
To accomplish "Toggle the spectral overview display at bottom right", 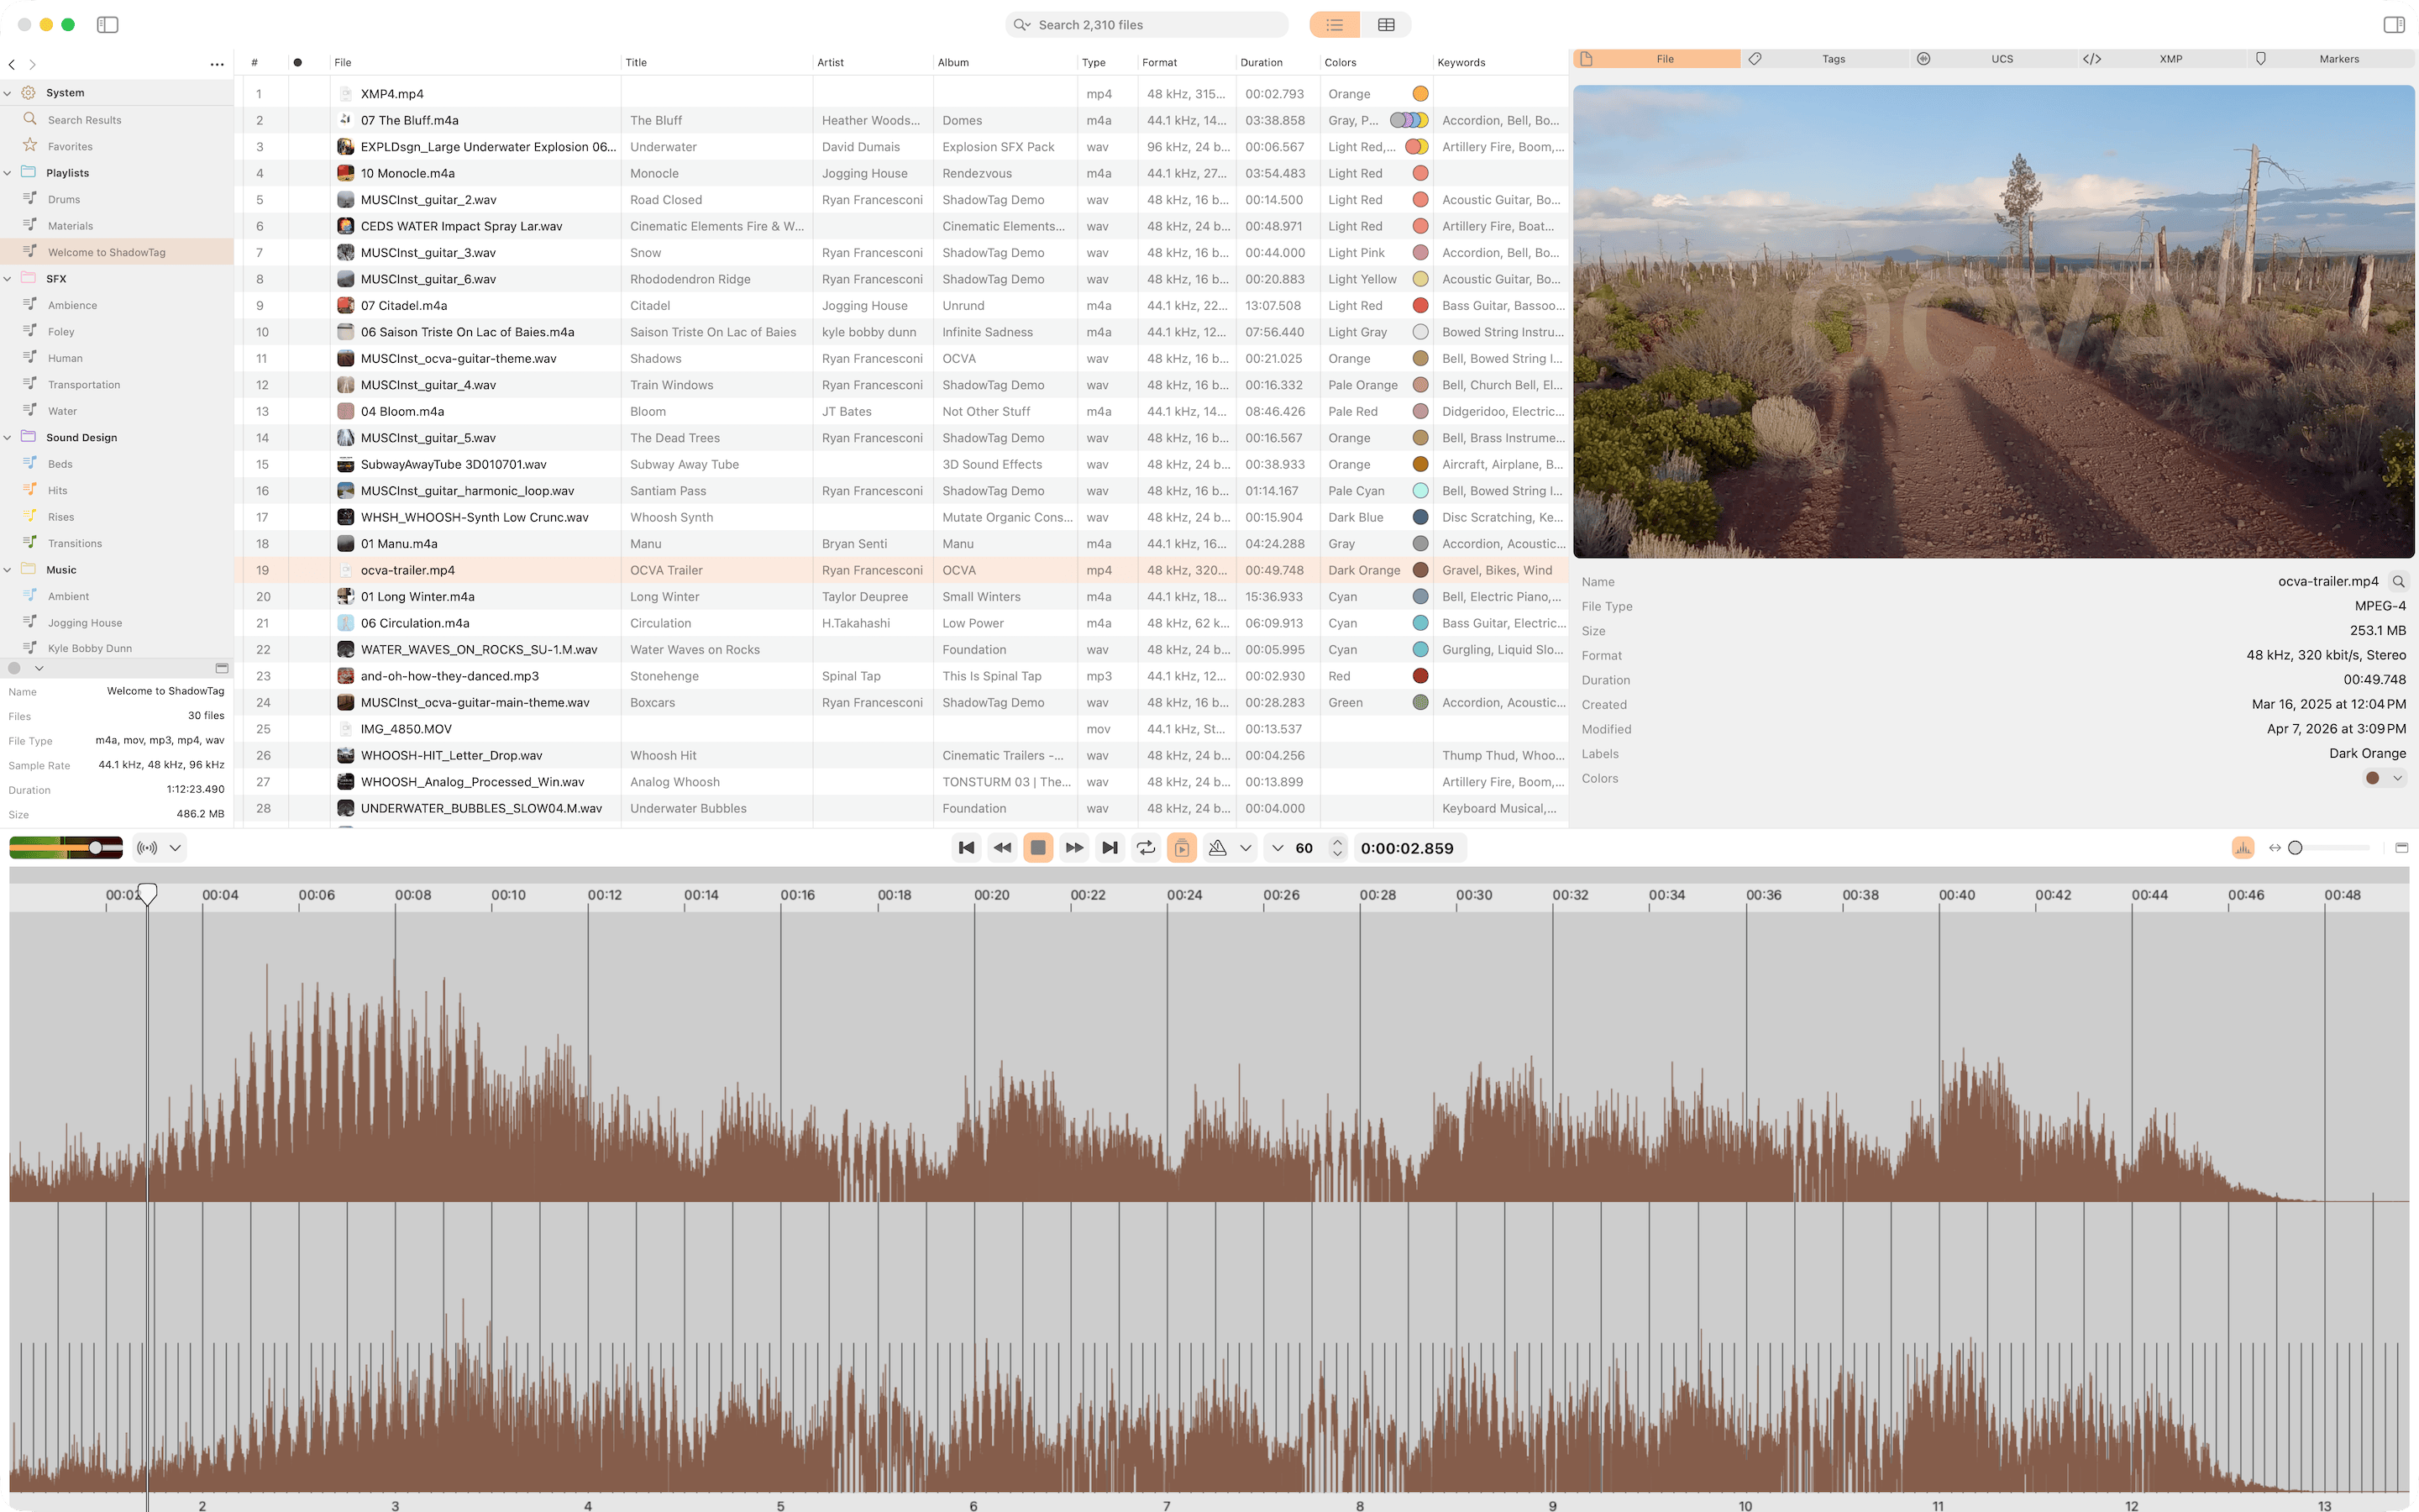I will point(2242,847).
